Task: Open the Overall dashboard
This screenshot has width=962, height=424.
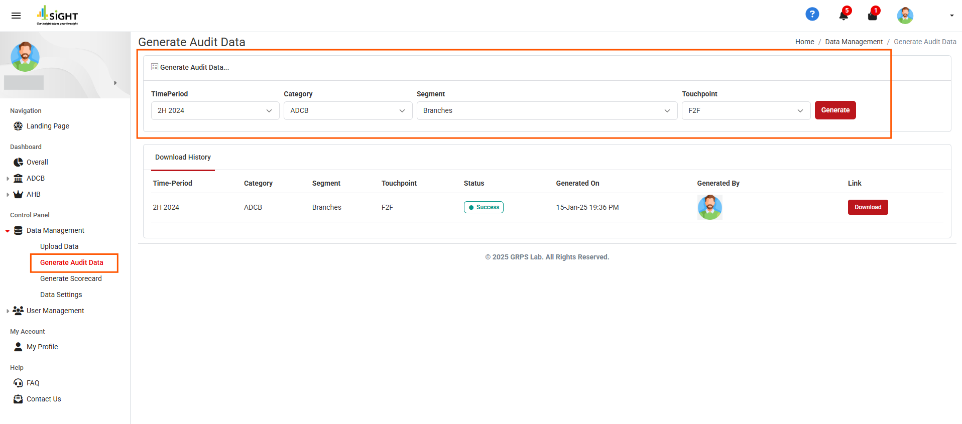Action: [37, 162]
